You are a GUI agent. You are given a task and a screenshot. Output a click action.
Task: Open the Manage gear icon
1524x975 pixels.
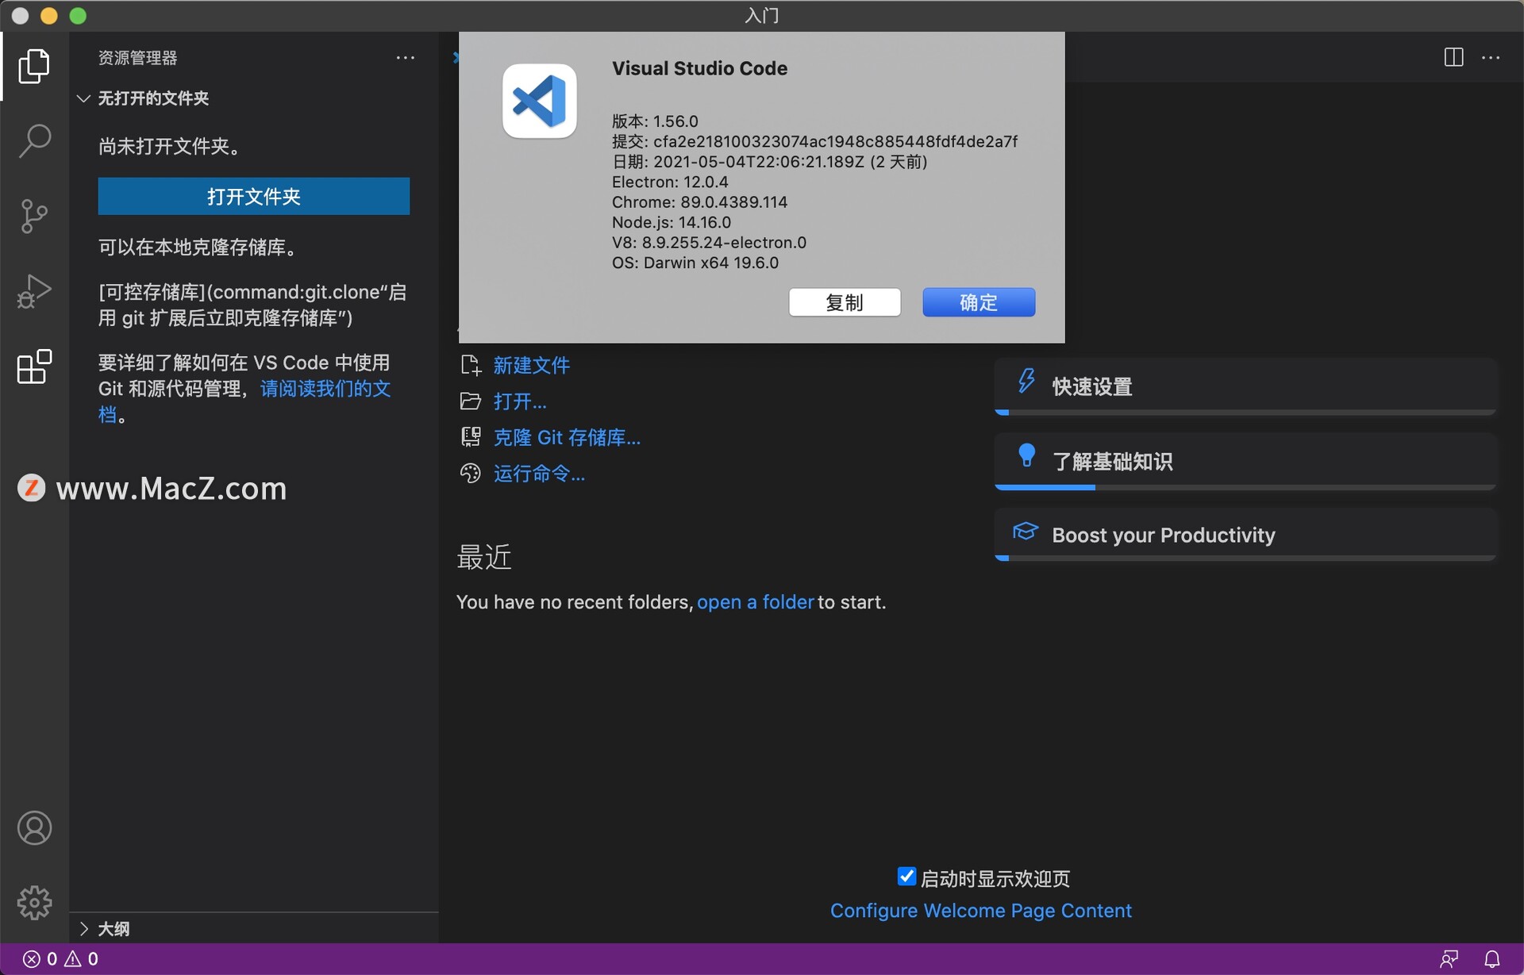pyautogui.click(x=34, y=903)
